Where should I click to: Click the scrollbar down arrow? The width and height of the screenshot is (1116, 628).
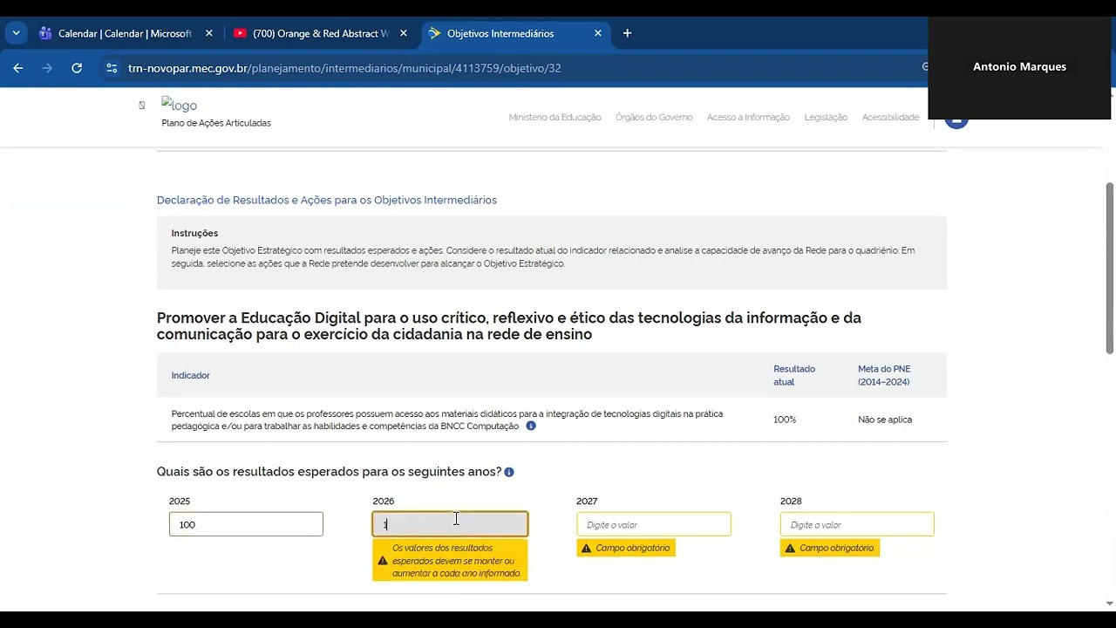1110,603
